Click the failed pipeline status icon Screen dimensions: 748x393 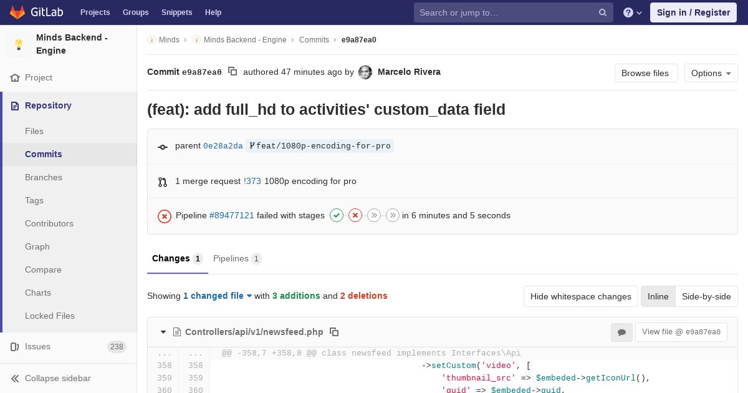165,216
